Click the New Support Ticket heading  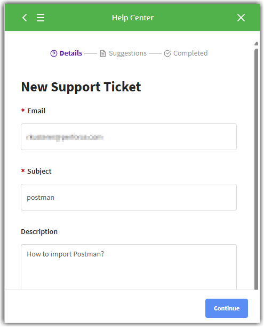pos(81,87)
